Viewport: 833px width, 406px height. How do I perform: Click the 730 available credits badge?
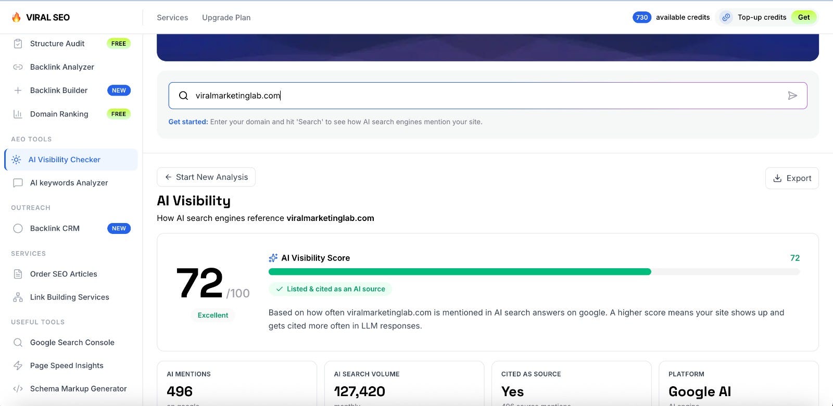click(642, 17)
